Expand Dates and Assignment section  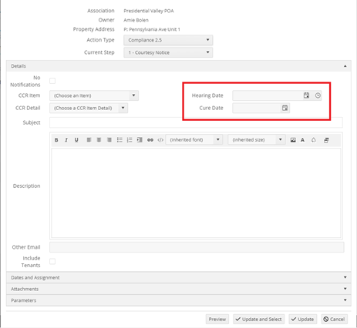[179, 277]
